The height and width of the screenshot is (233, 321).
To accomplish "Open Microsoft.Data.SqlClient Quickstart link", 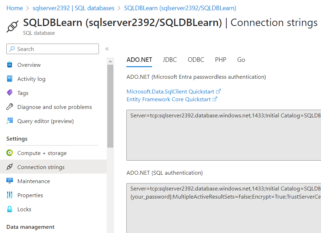I will pyautogui.click(x=170, y=92).
